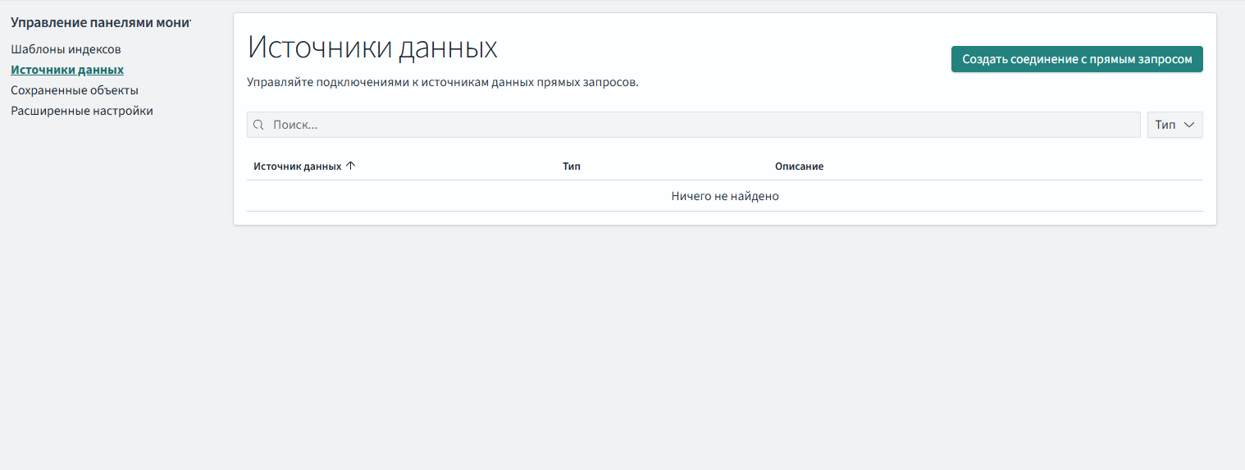
Task: Open Шаблоны индексов in the sidebar
Action: coord(66,49)
